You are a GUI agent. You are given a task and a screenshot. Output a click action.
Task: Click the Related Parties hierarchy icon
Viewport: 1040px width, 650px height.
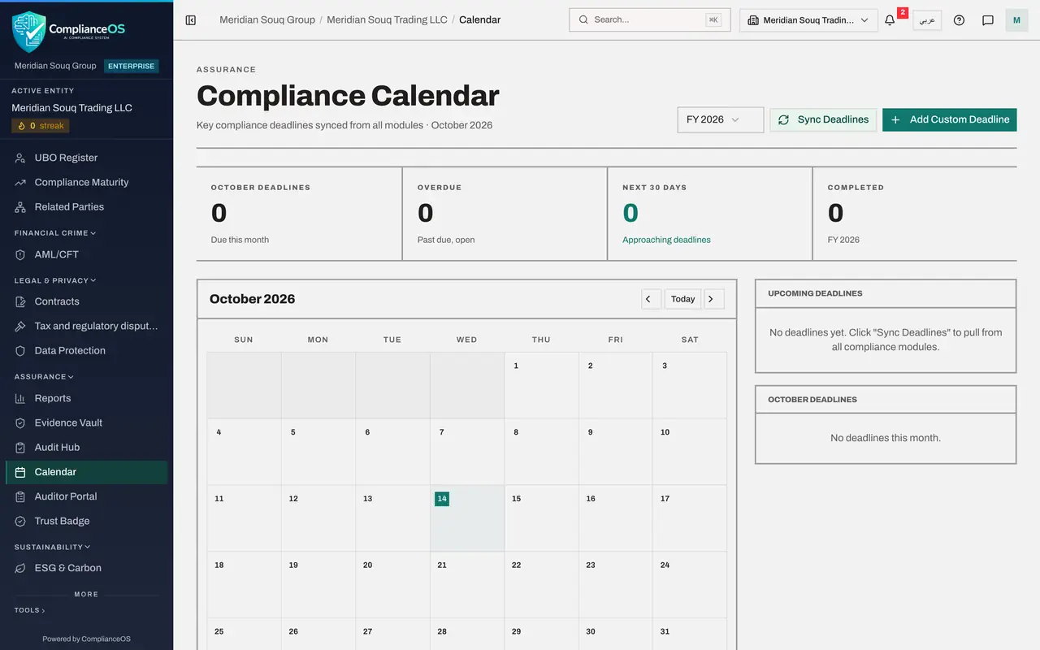pos(20,206)
